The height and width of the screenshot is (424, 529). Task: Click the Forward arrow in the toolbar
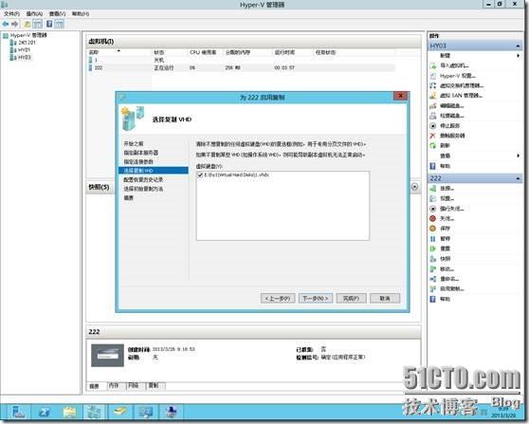(x=14, y=24)
